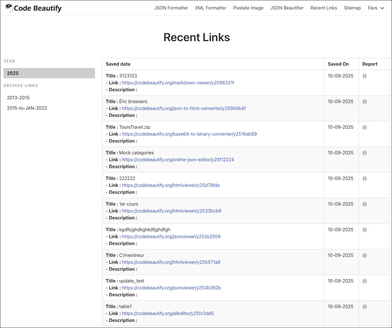
Task: Report the 1er cours entry
Action: coord(364,204)
